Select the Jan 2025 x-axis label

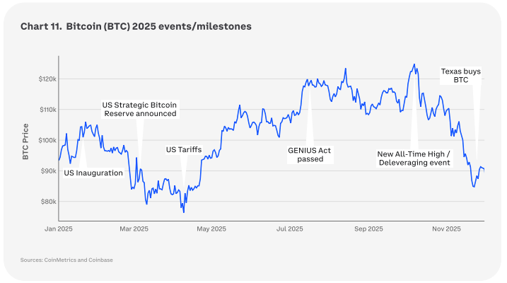click(x=59, y=229)
